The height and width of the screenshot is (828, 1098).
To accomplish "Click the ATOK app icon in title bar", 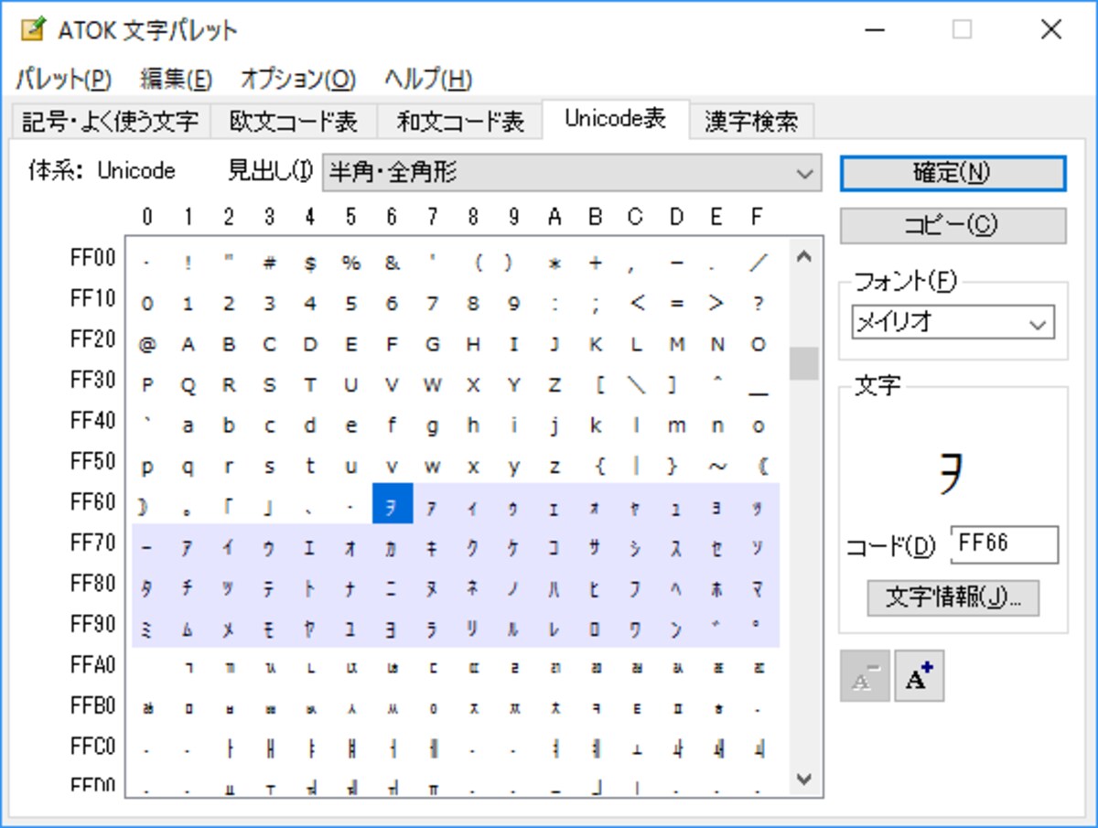I will 34,30.
